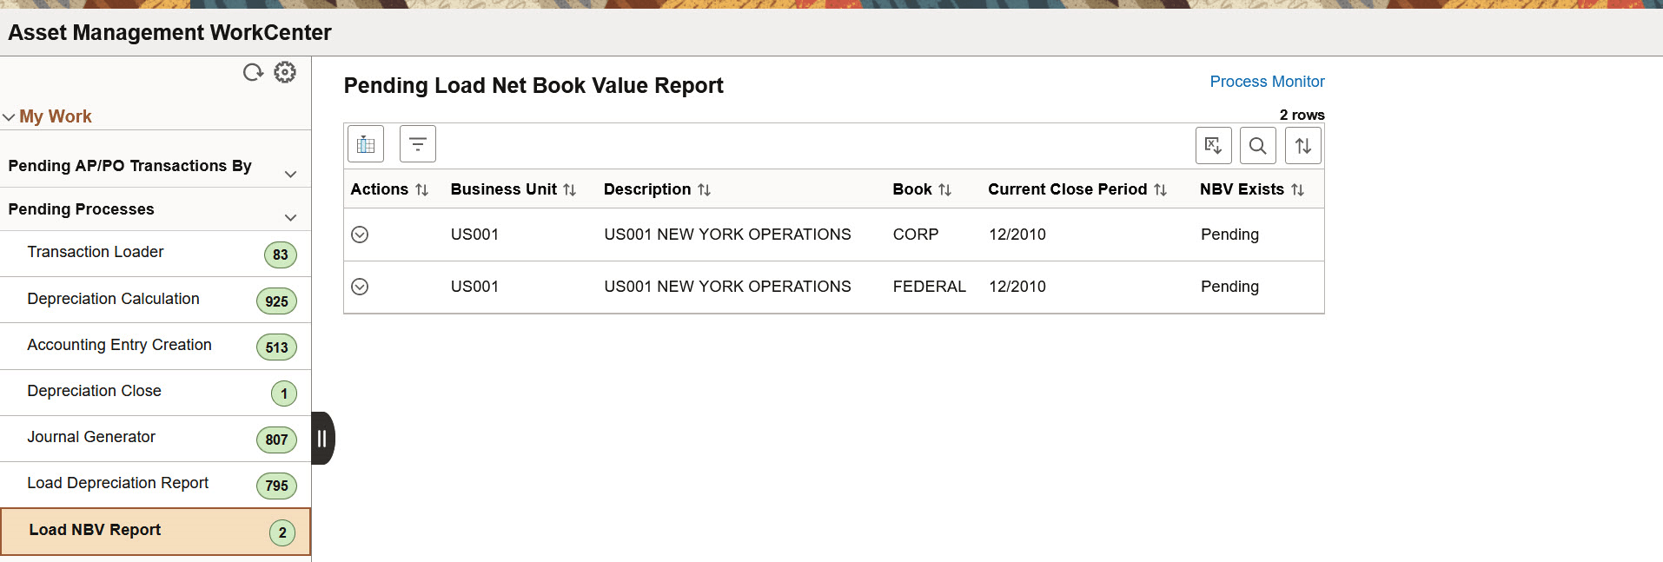Expand Pending AP/PO Transactions By section
This screenshot has height=562, width=1663.
click(x=291, y=173)
